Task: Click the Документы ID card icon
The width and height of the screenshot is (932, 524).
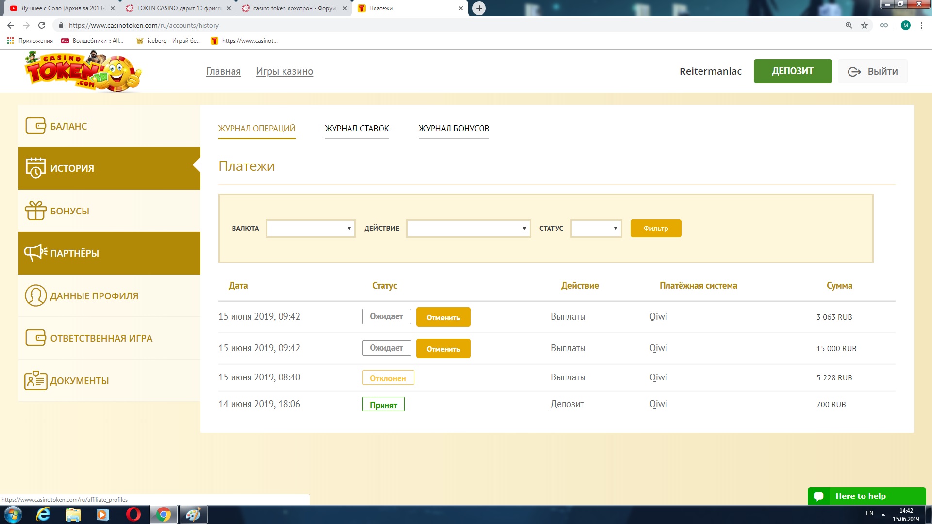Action: point(35,380)
